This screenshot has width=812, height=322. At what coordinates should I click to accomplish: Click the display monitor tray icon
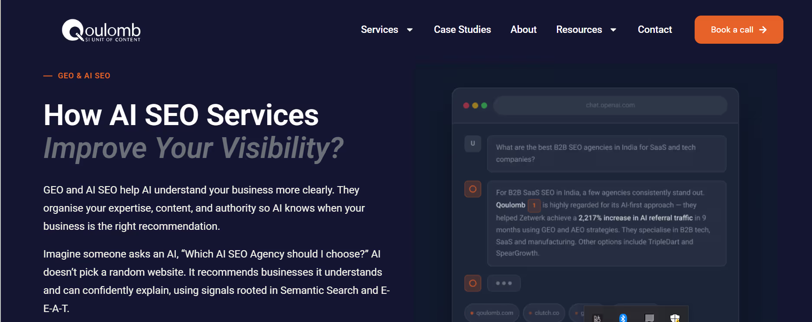[649, 318]
